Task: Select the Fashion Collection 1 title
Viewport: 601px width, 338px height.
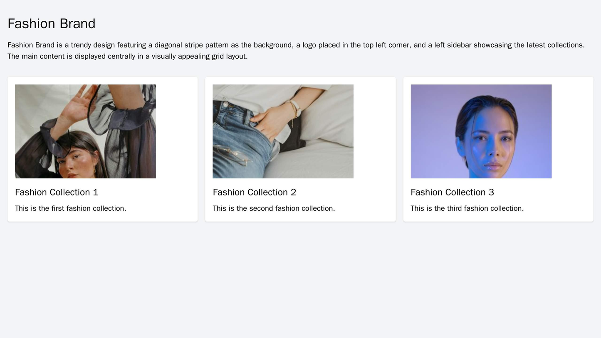Action: pos(57,192)
